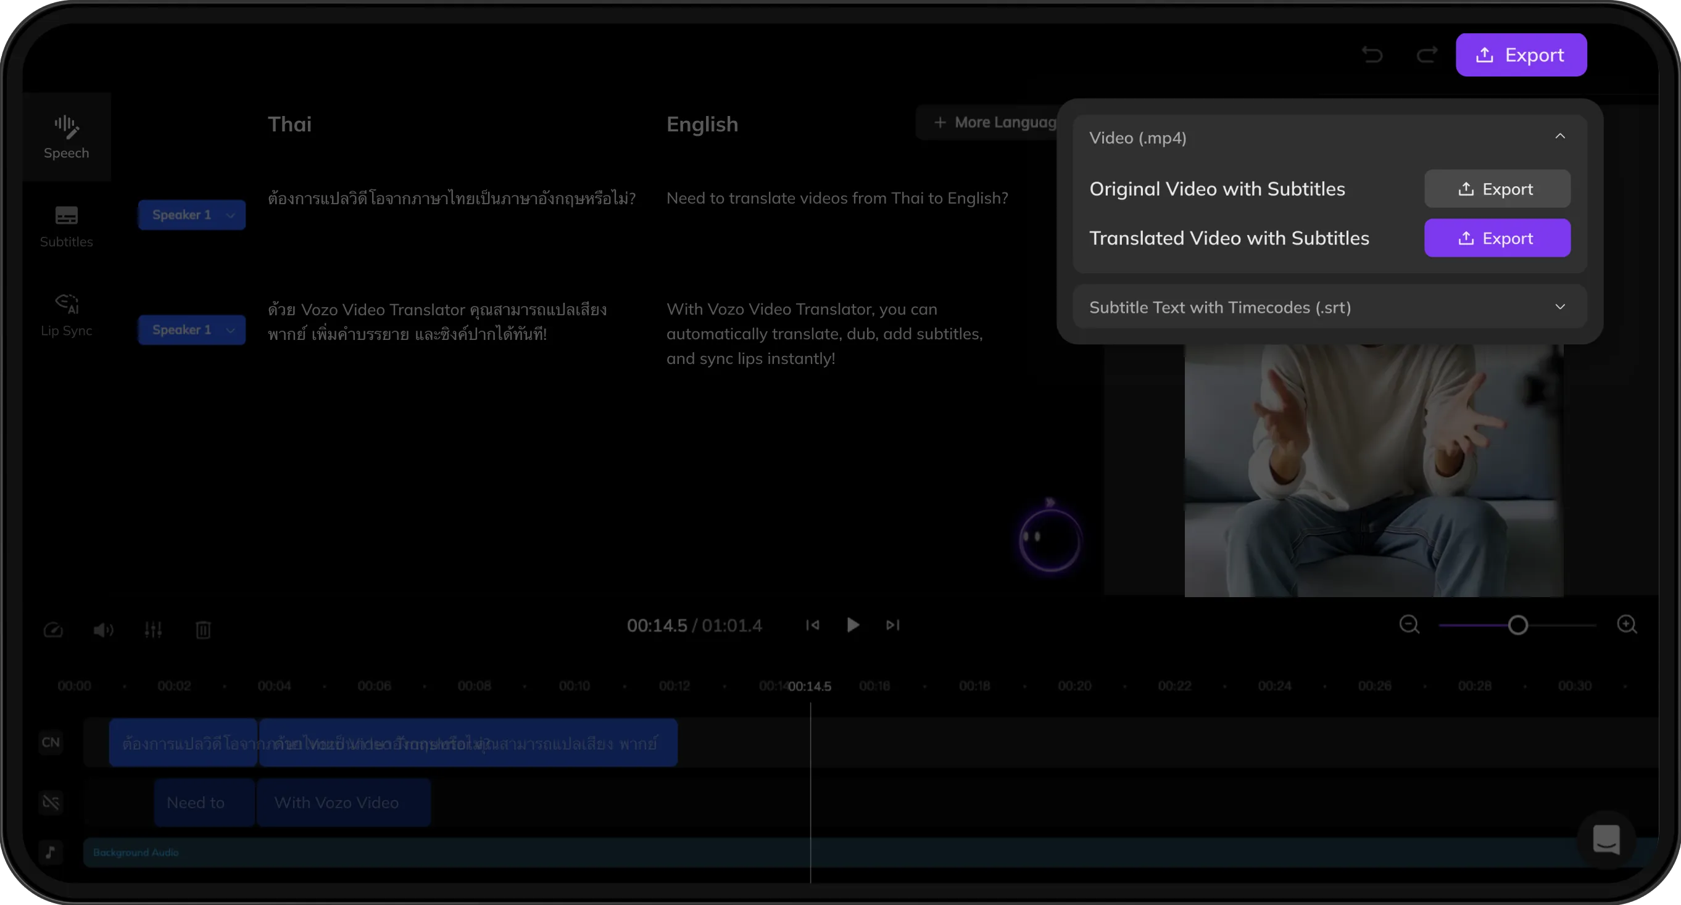The image size is (1681, 905).
Task: Click the 00:04 mark on timeline ruler
Action: pyautogui.click(x=274, y=686)
